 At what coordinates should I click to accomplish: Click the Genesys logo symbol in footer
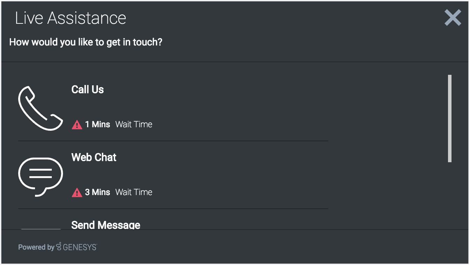pyautogui.click(x=59, y=247)
